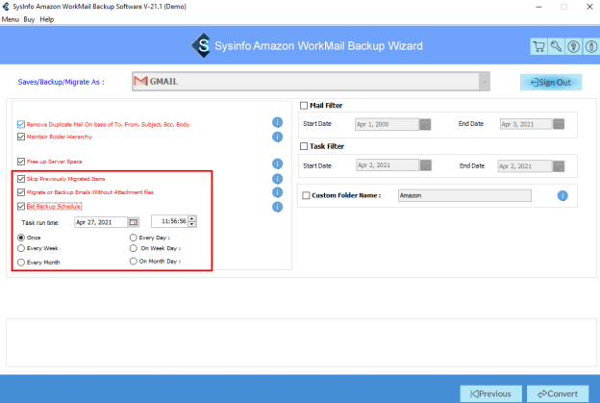This screenshot has width=600, height=403.
Task: Select the Once radio button
Action: tap(21, 238)
